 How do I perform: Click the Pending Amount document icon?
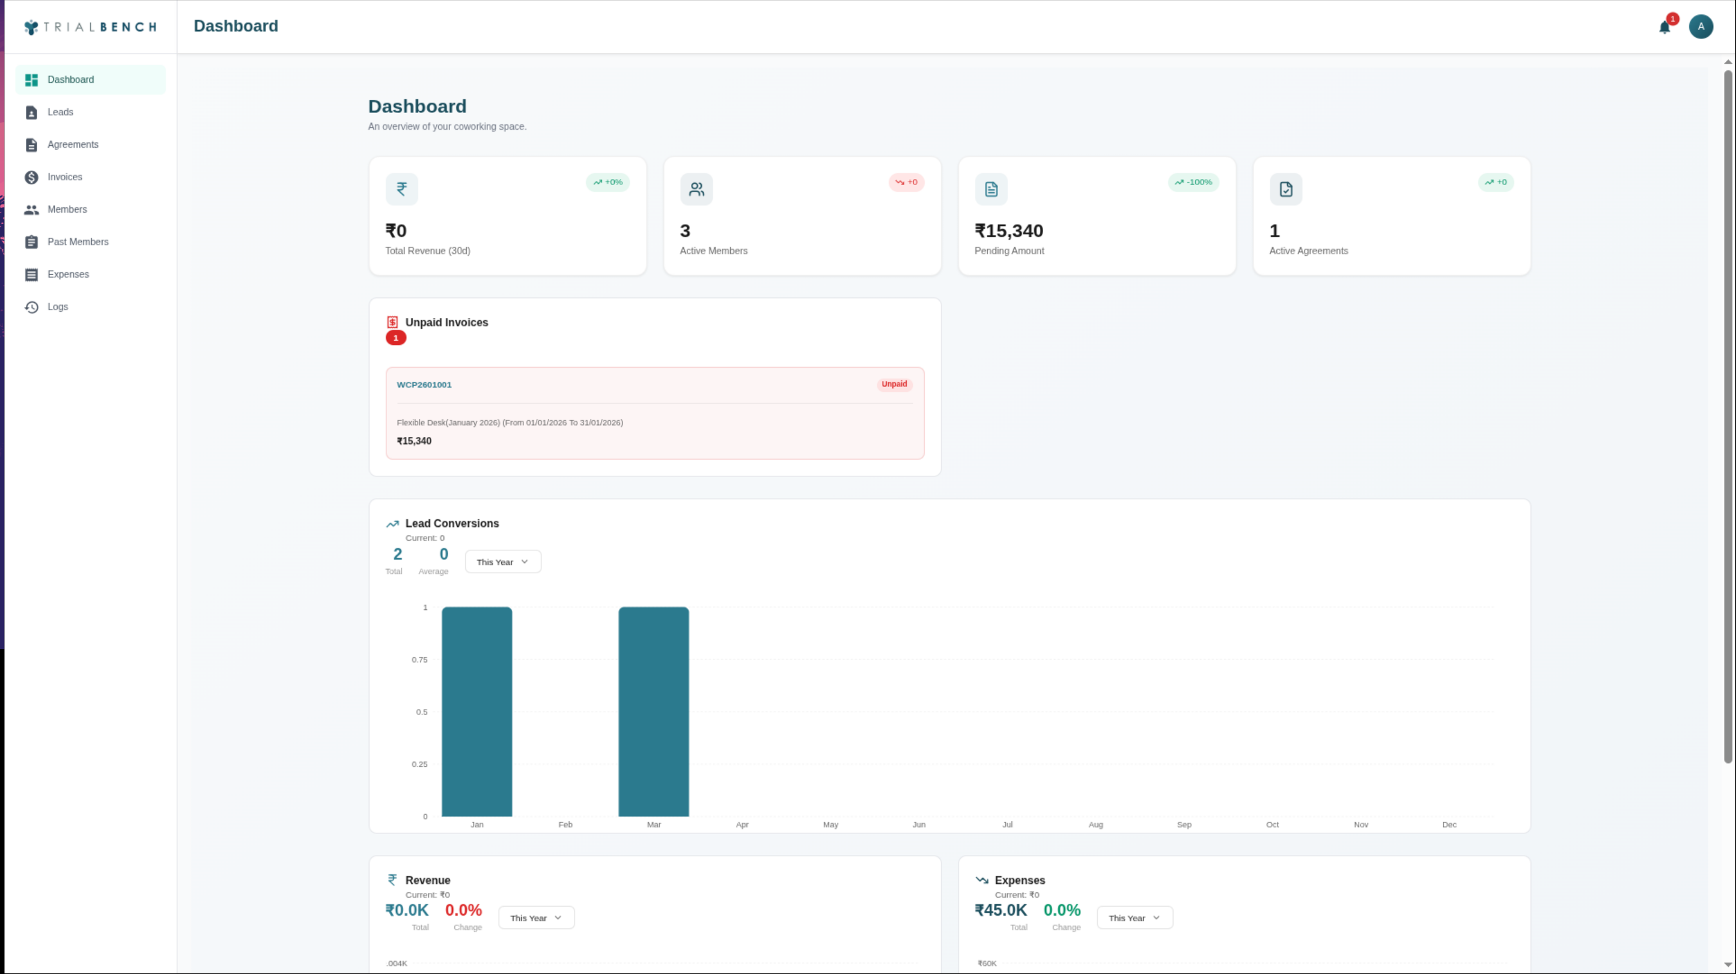click(x=991, y=189)
